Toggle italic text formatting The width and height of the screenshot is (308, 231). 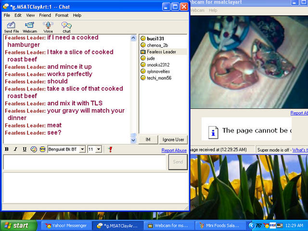15,149
